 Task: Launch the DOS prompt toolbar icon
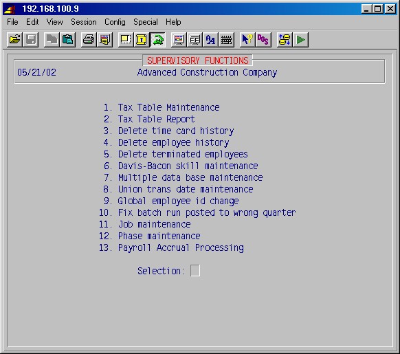tap(263, 40)
